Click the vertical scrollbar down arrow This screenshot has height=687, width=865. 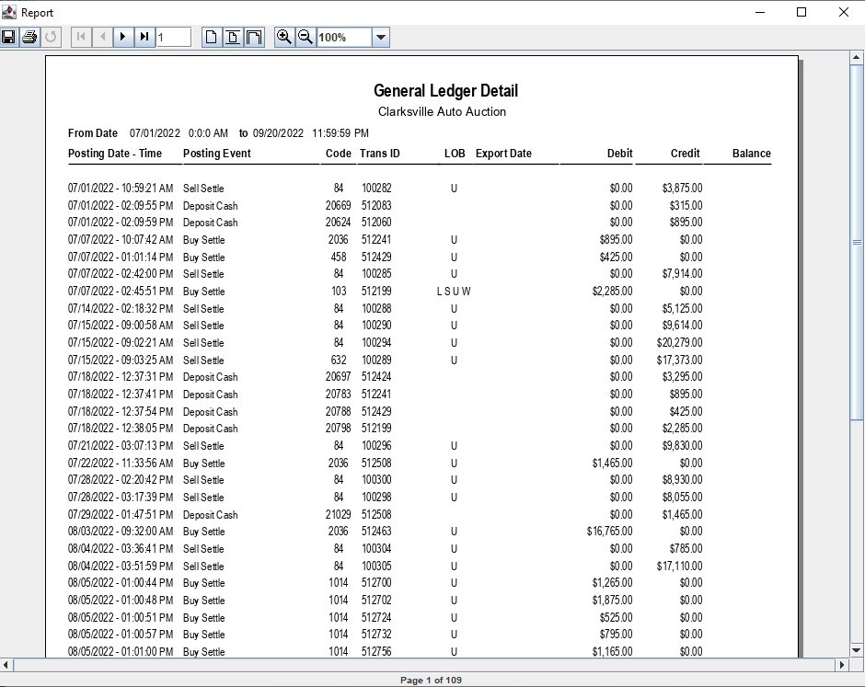857,648
